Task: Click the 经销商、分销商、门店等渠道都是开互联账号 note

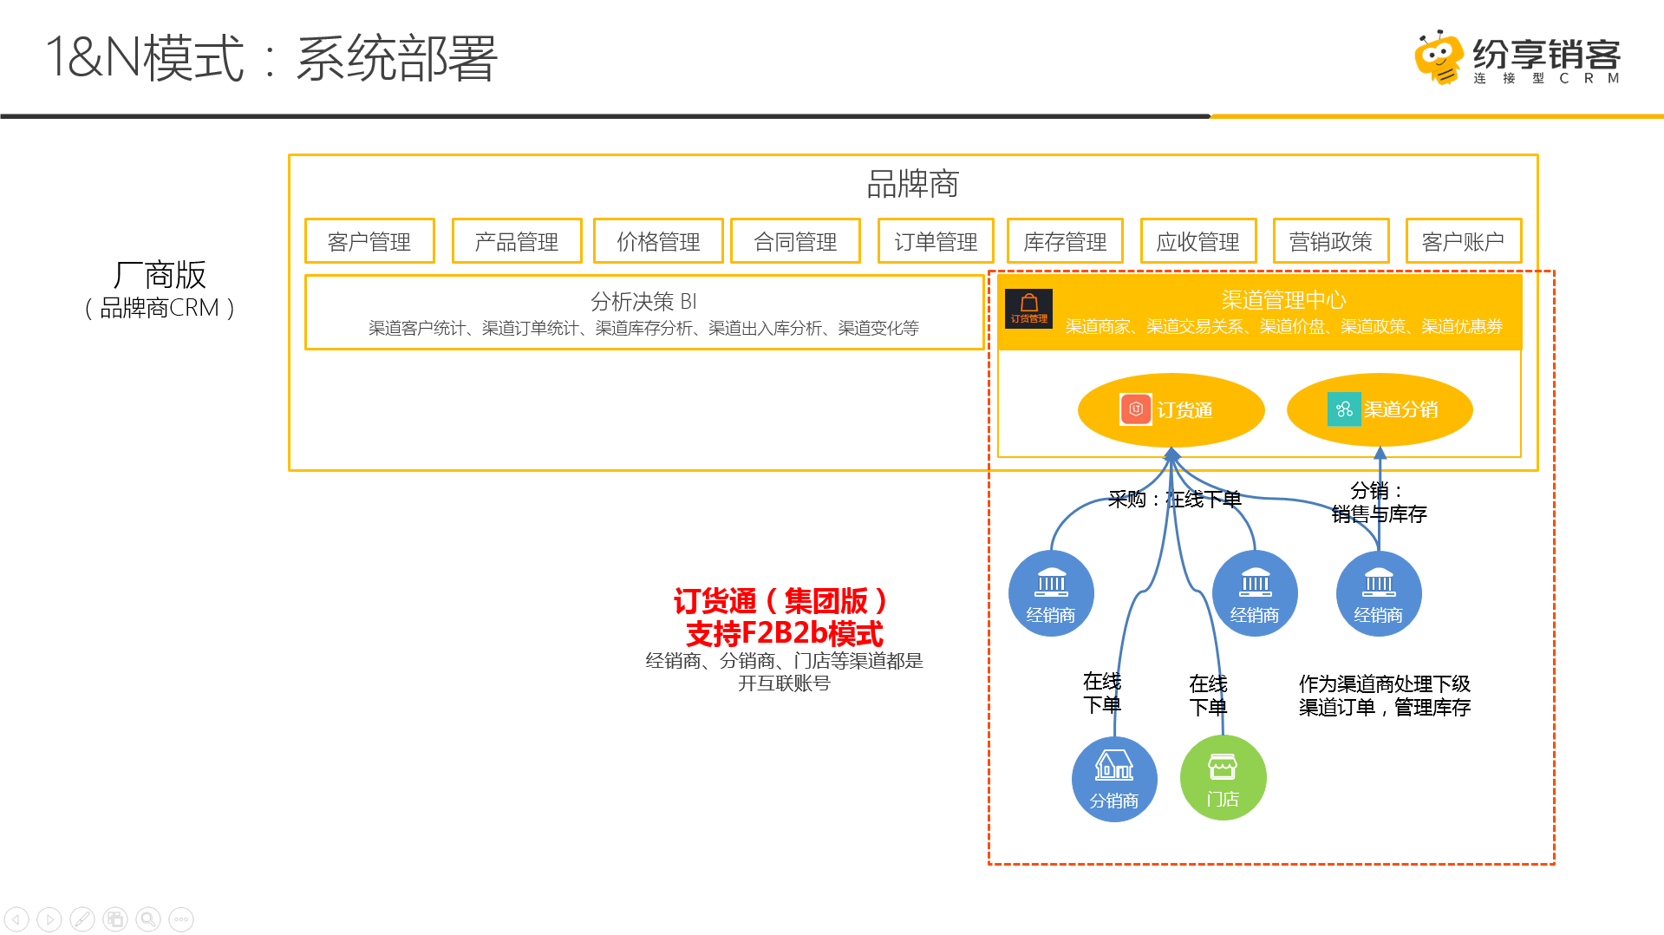Action: (x=784, y=672)
